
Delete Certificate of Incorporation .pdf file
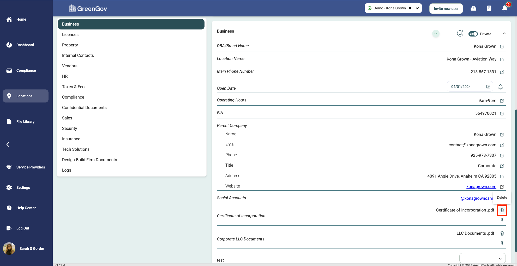[502, 210]
